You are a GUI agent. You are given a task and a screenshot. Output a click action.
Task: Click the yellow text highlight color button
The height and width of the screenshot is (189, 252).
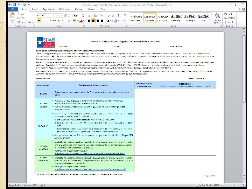point(75,21)
